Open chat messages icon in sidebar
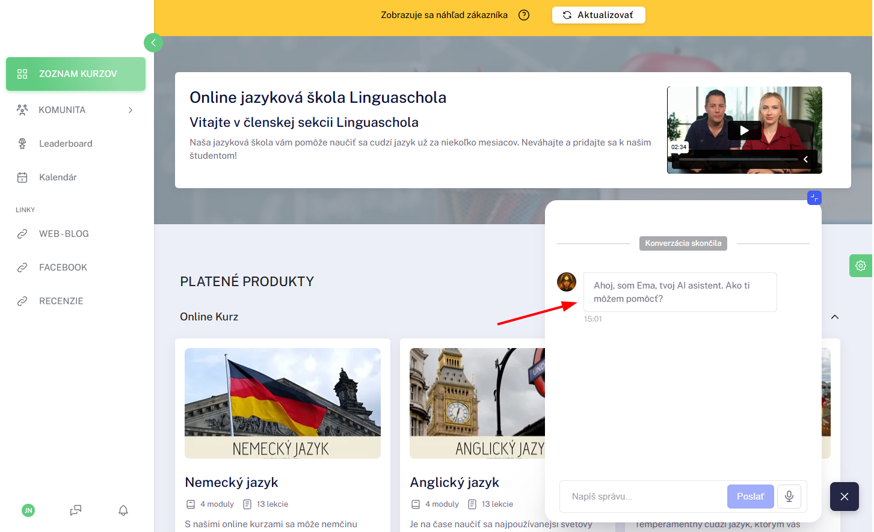The image size is (874, 532). pyautogui.click(x=76, y=510)
